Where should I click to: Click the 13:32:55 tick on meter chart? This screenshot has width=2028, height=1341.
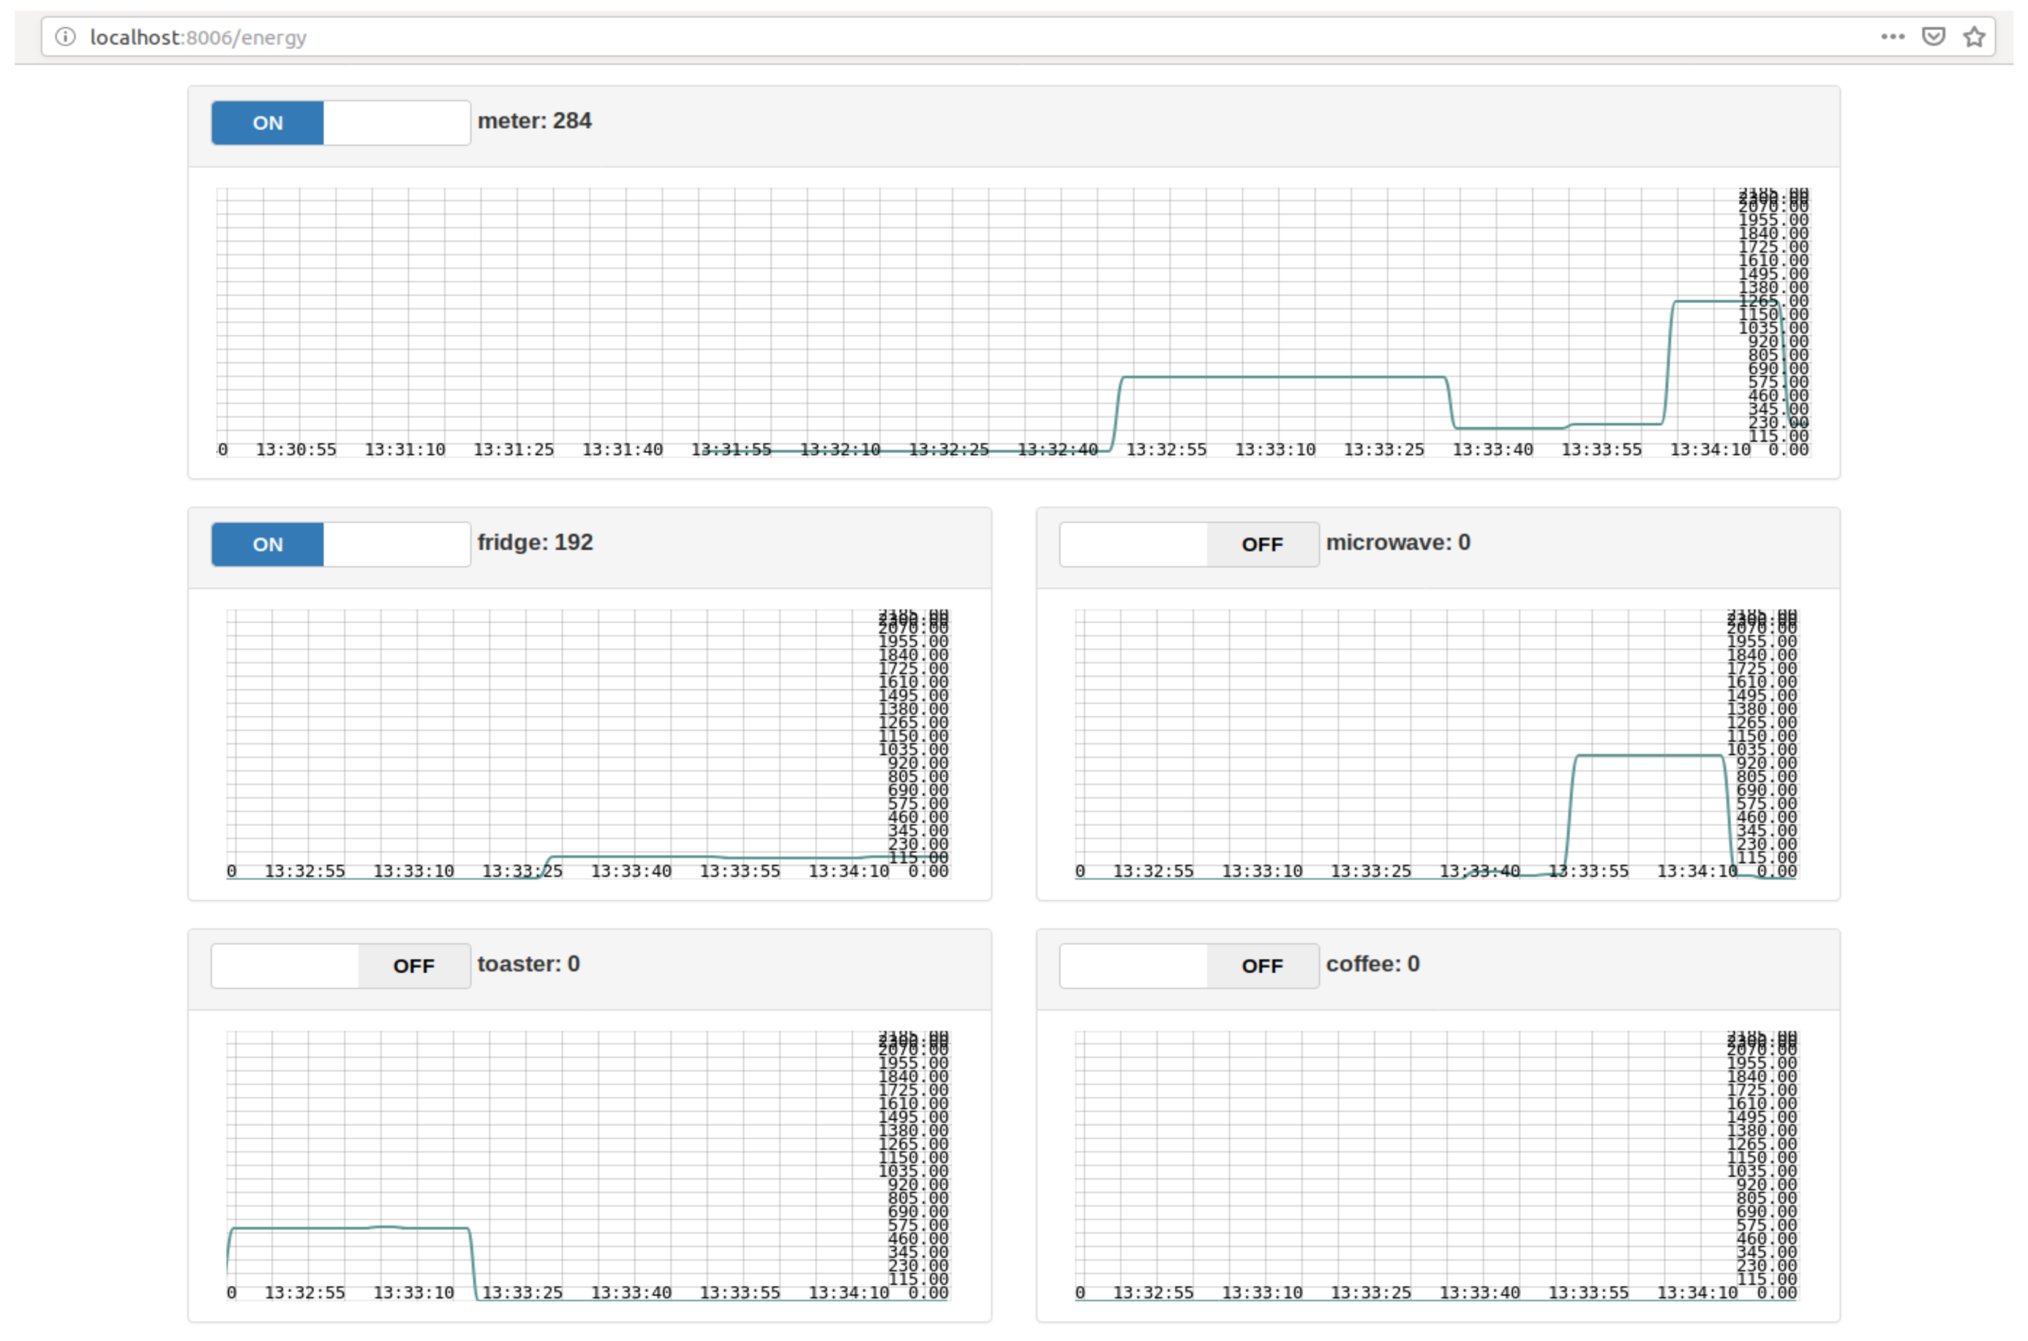(x=1166, y=450)
